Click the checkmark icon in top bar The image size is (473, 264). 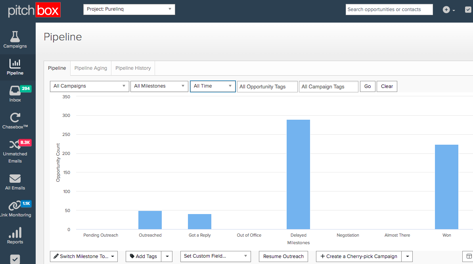pos(468,10)
